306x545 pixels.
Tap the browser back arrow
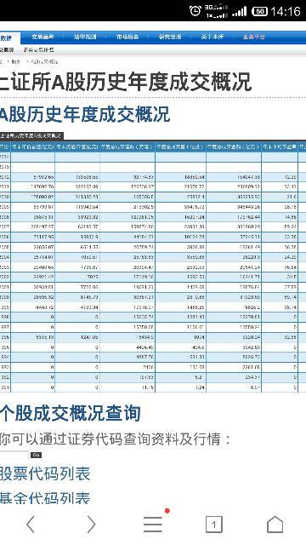coord(31,525)
